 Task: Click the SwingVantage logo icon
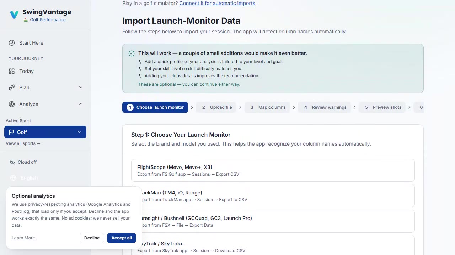click(14, 15)
